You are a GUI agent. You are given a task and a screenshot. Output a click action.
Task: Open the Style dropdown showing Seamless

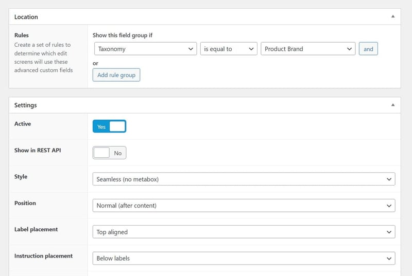[244, 179]
